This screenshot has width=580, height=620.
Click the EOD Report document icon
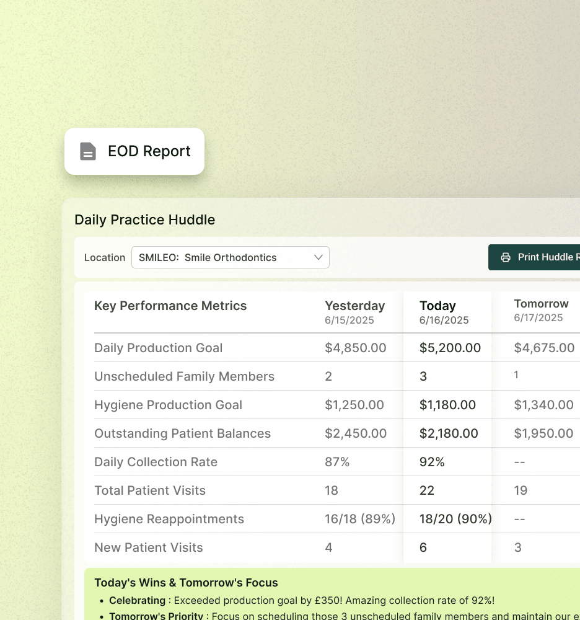[x=88, y=151]
